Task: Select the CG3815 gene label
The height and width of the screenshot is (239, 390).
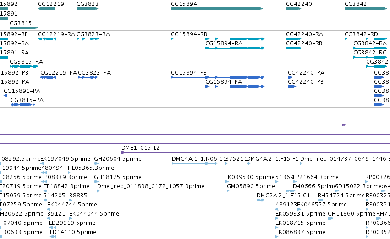Action: (21, 23)
